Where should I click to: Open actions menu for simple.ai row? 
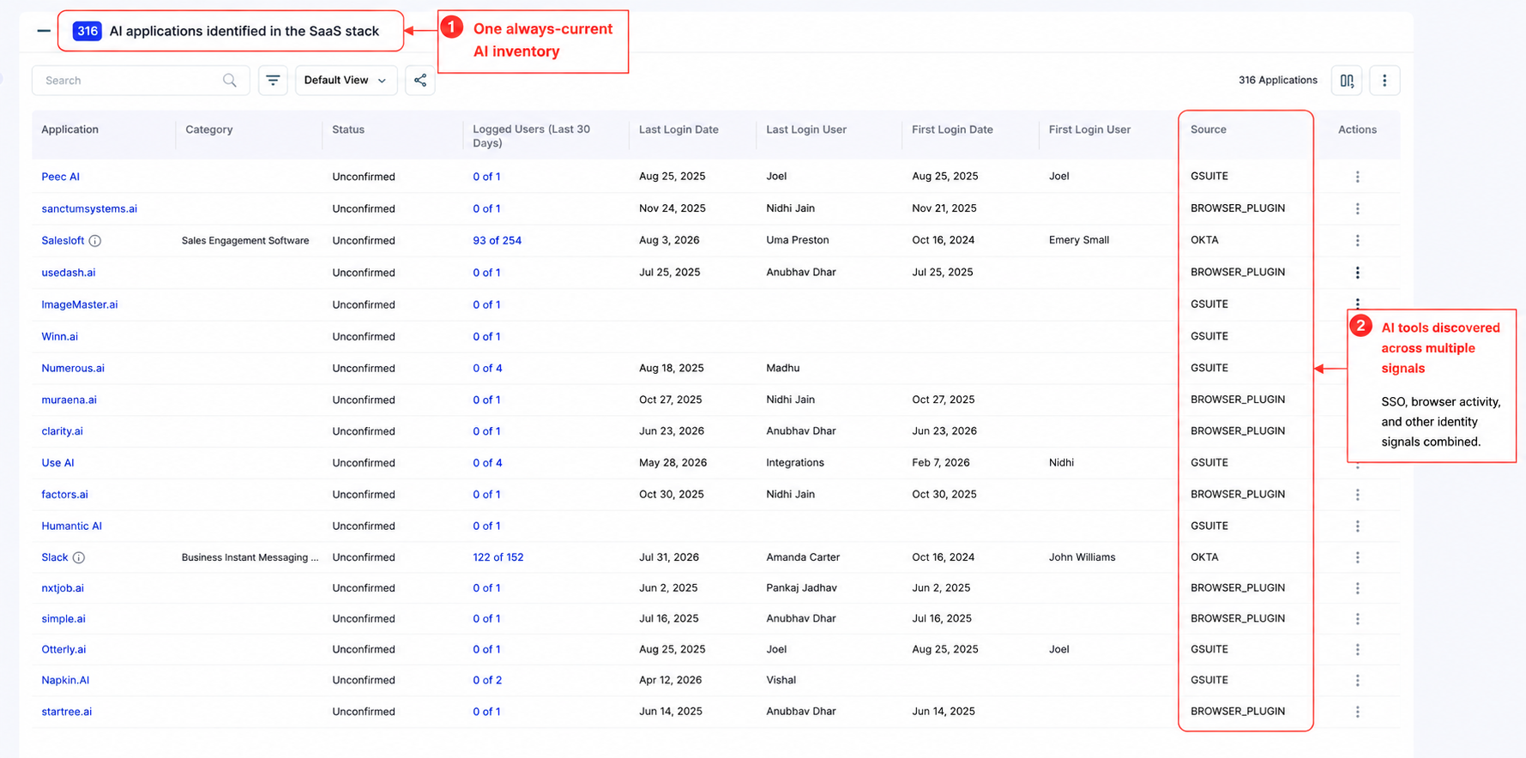(x=1357, y=619)
